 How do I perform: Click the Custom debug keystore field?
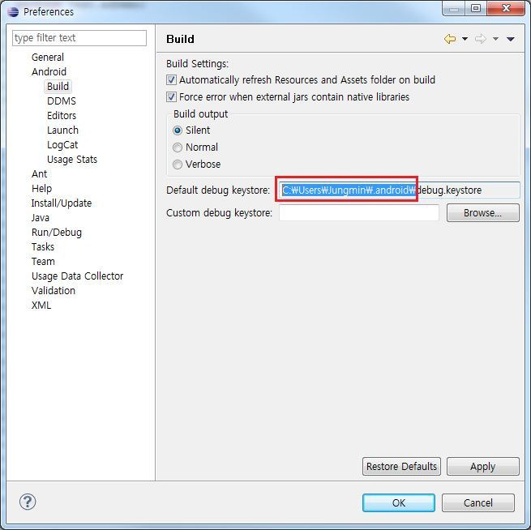point(359,213)
